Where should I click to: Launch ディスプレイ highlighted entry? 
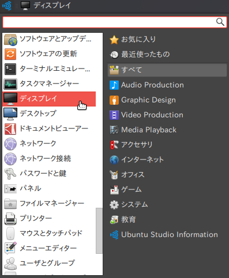click(x=49, y=99)
